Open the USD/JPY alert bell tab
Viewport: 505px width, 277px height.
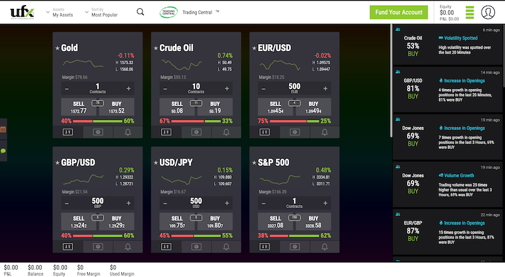point(227,247)
